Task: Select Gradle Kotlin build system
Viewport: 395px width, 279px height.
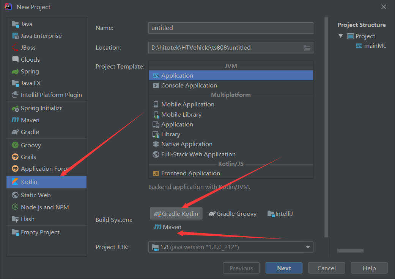Action: click(x=176, y=214)
